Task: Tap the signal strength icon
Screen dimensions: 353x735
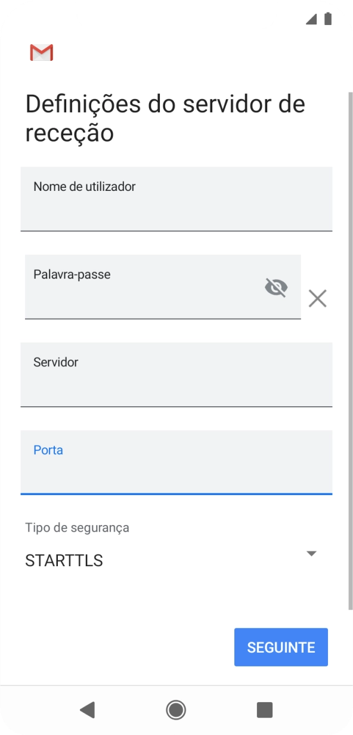Action: 311,20
